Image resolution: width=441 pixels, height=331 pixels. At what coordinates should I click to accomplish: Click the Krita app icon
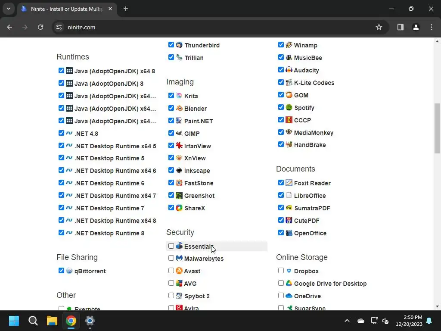[179, 96]
